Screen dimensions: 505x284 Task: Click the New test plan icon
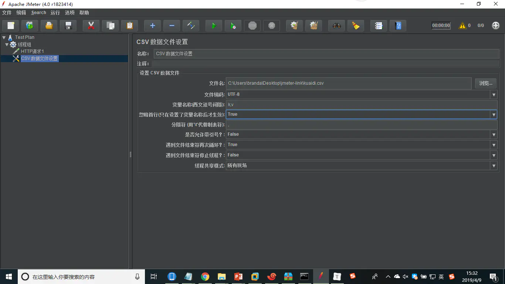click(11, 26)
